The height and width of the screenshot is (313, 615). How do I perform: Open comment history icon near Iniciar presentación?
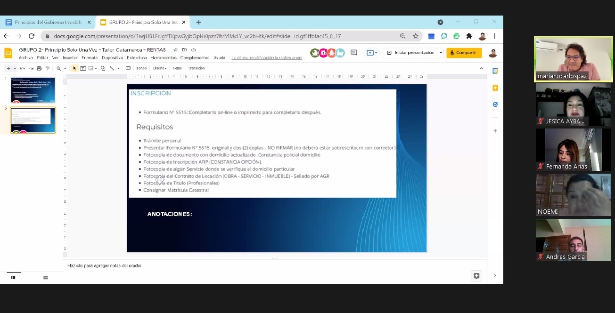coord(354,53)
